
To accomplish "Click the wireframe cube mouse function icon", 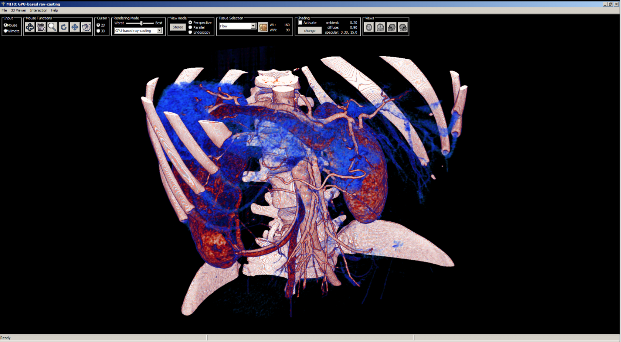I will coord(86,27).
